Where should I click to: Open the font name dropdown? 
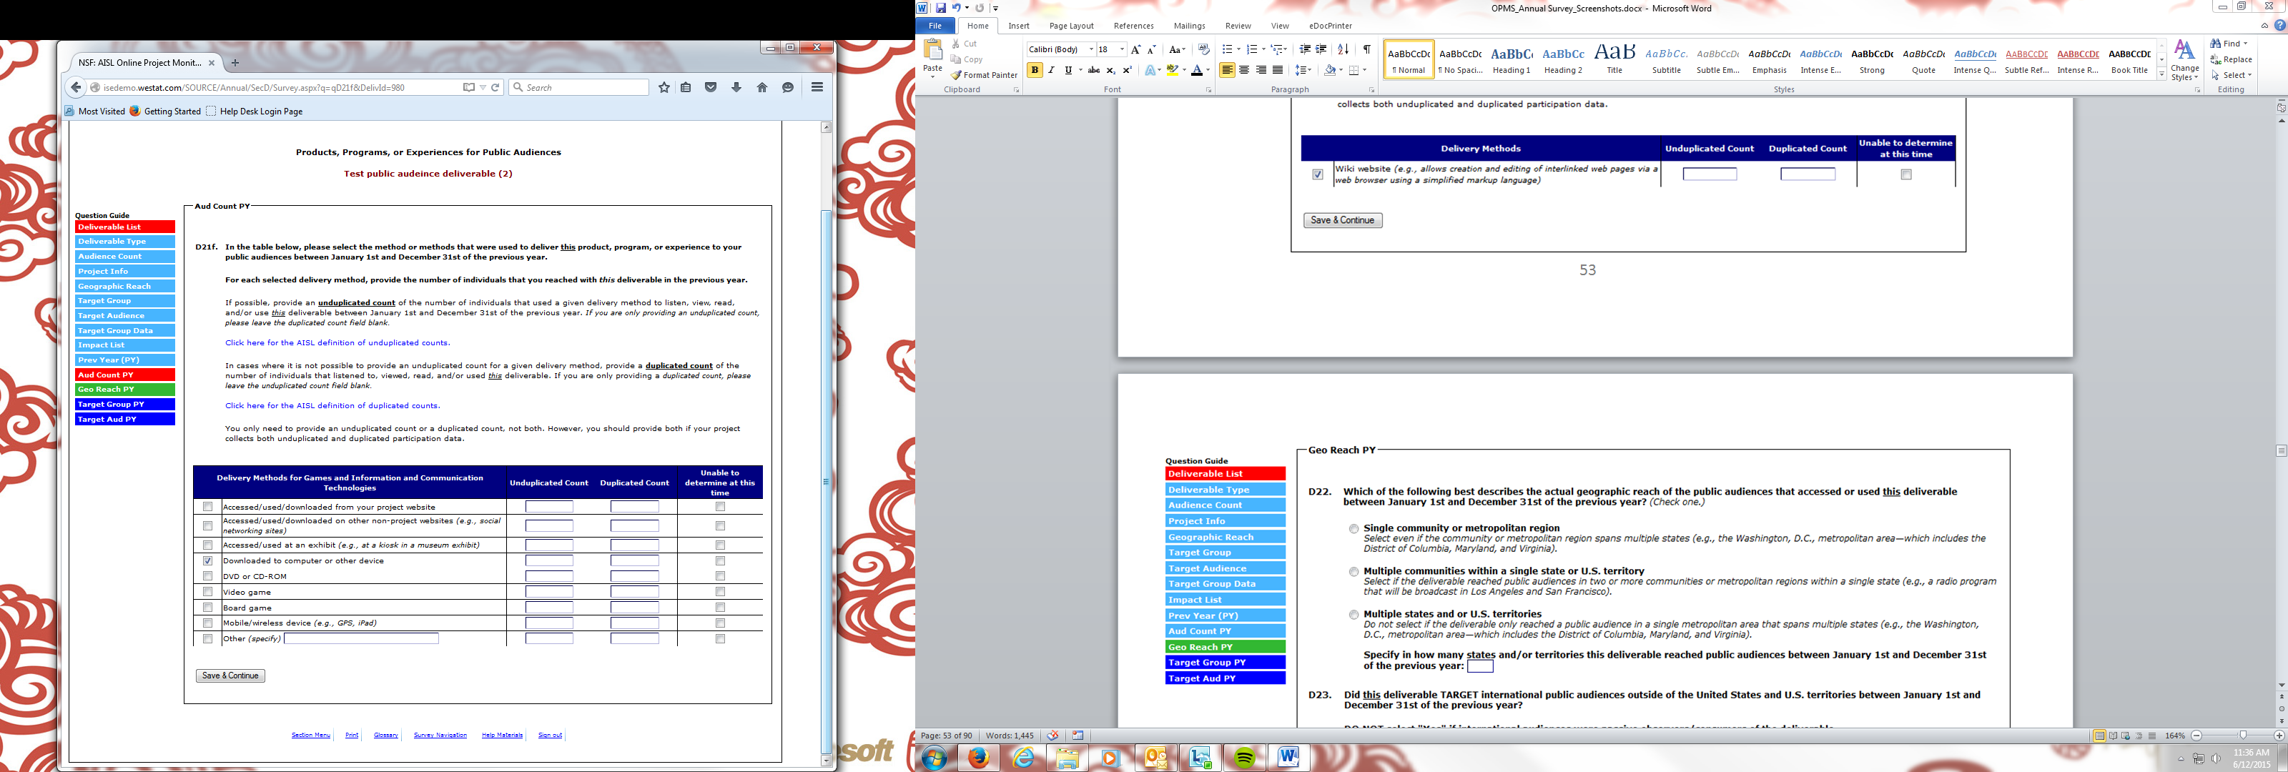click(x=1090, y=50)
